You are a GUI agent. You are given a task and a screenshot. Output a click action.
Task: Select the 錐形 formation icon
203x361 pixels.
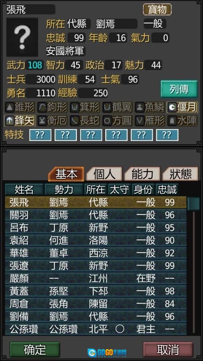20,107
